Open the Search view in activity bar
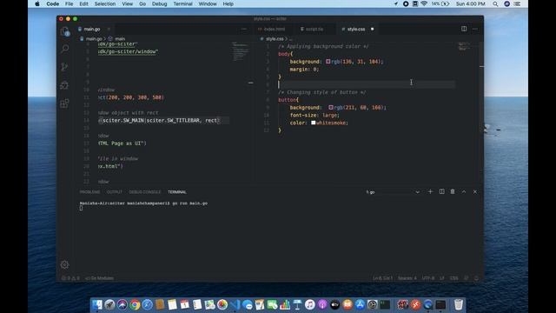 (x=65, y=49)
